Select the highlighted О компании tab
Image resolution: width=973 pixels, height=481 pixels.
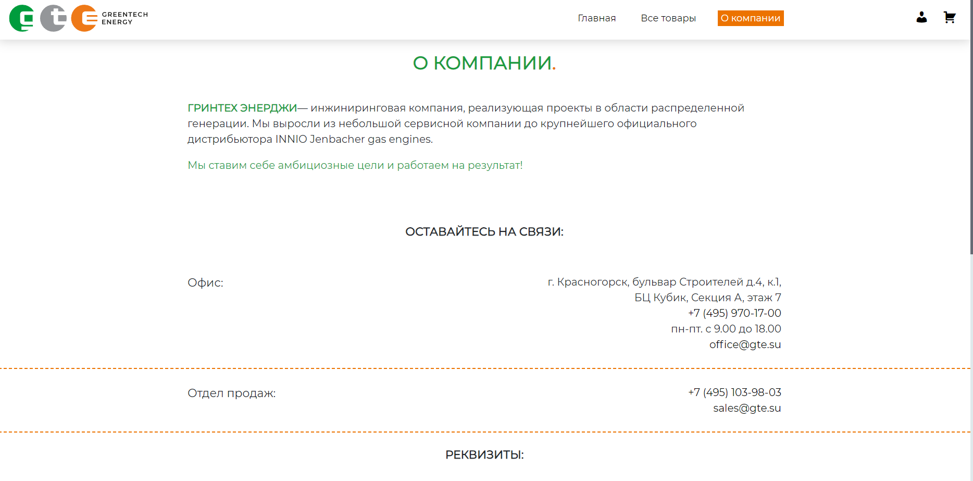click(x=750, y=18)
